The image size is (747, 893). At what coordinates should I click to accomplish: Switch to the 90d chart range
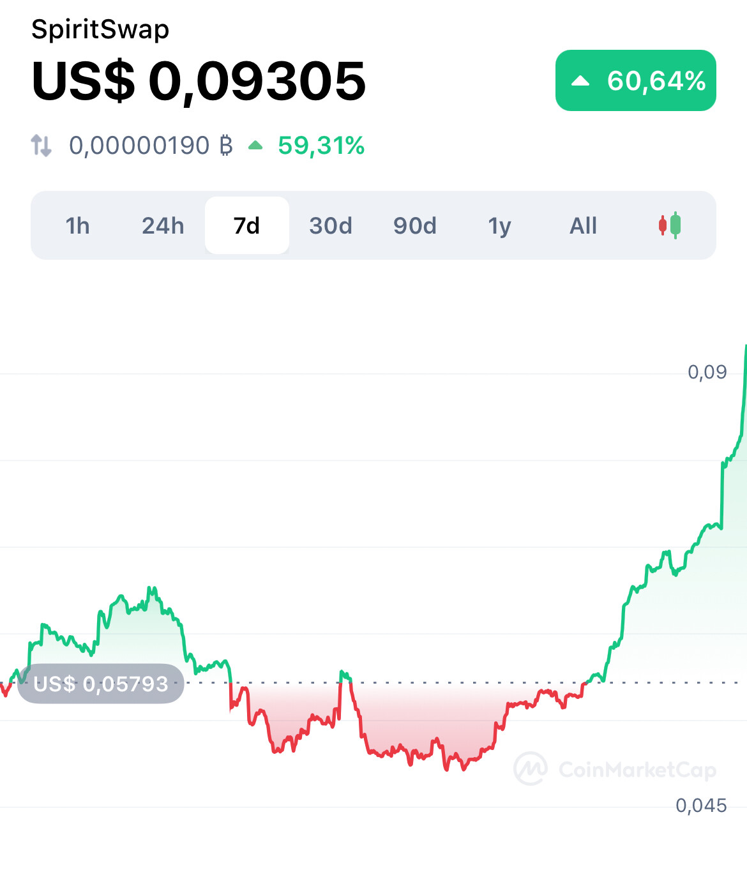coord(415,225)
